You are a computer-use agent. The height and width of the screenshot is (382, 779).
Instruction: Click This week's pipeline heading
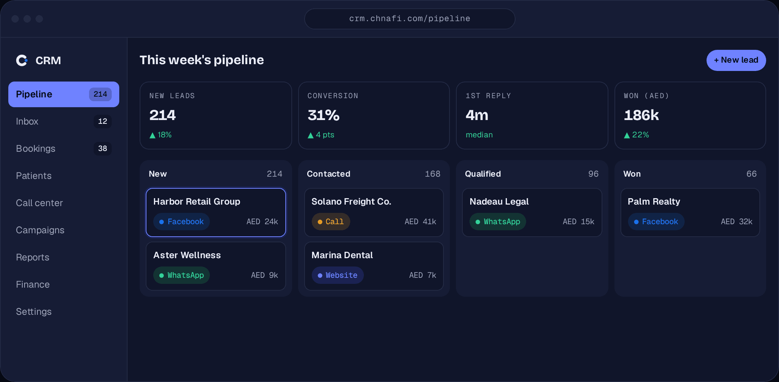point(202,60)
